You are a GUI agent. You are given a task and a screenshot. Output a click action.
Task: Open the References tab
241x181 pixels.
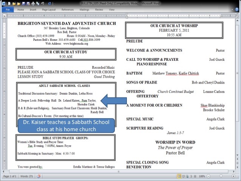click(68, 10)
